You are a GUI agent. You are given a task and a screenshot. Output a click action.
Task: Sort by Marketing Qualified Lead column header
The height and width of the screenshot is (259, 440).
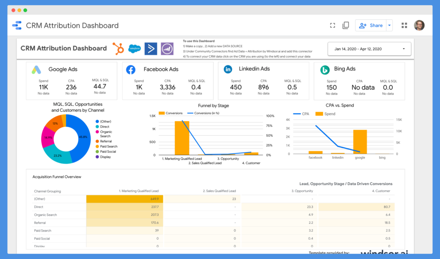(139, 191)
